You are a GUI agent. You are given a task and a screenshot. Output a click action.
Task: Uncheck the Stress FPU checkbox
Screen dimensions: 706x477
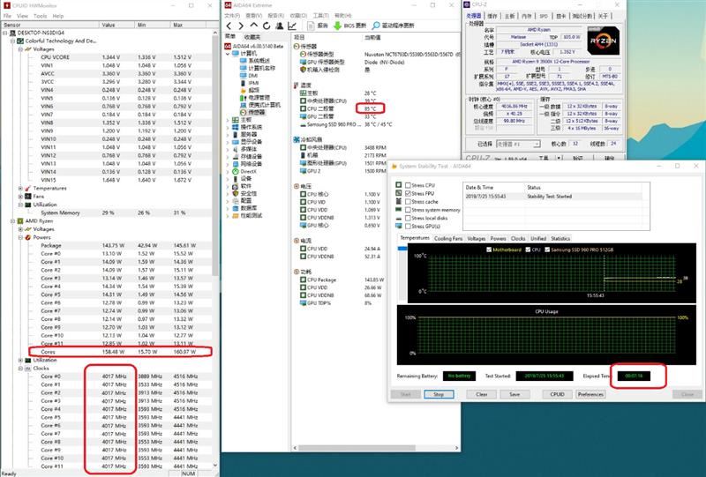pyautogui.click(x=408, y=193)
